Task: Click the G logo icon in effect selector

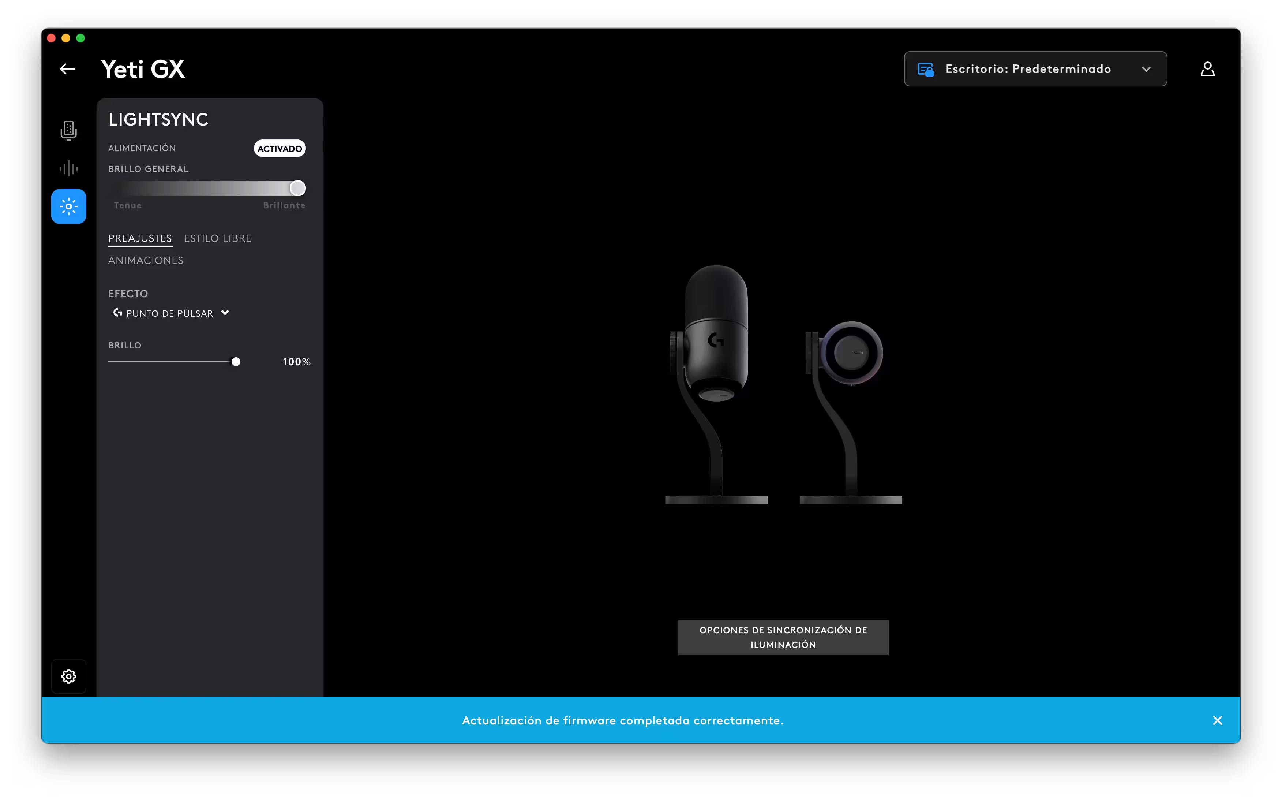Action: [117, 313]
